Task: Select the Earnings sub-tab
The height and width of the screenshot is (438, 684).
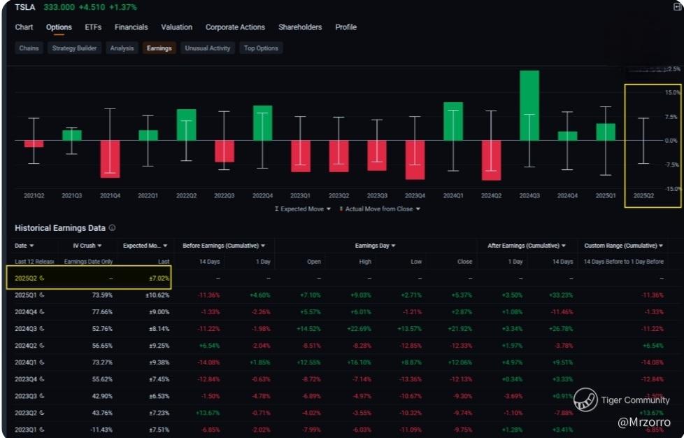Action: tap(159, 48)
